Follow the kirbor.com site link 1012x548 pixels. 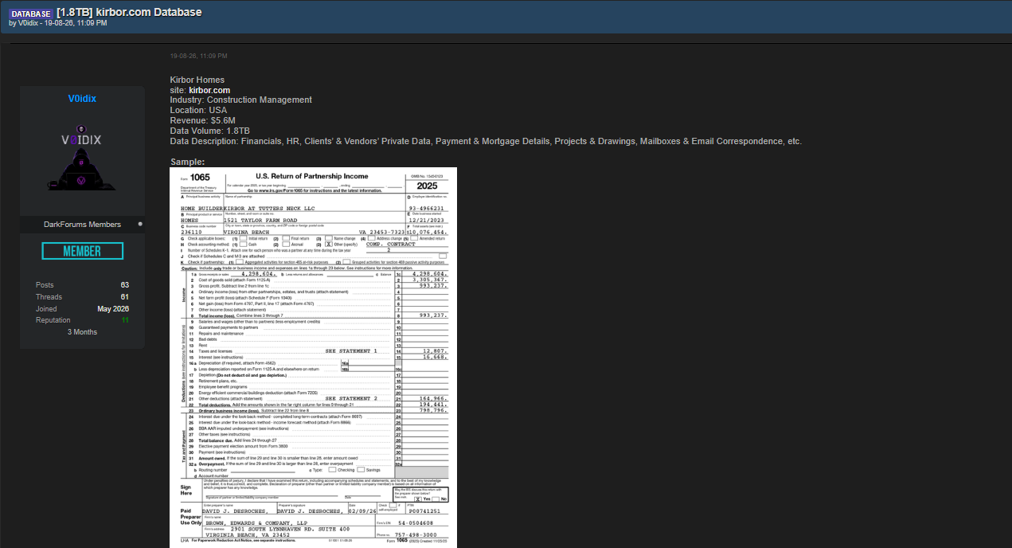209,90
